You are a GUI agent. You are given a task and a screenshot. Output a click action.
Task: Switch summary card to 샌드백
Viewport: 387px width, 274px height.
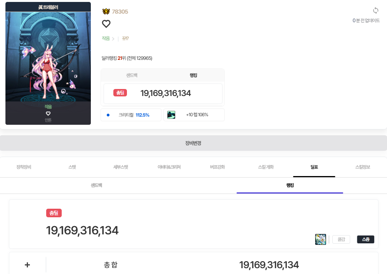pos(132,75)
